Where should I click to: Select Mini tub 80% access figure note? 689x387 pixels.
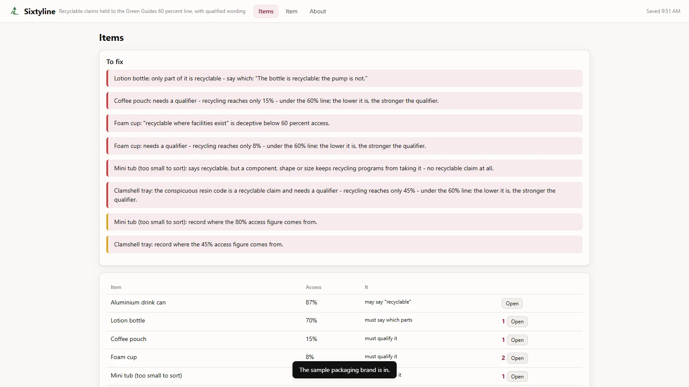pyautogui.click(x=344, y=222)
